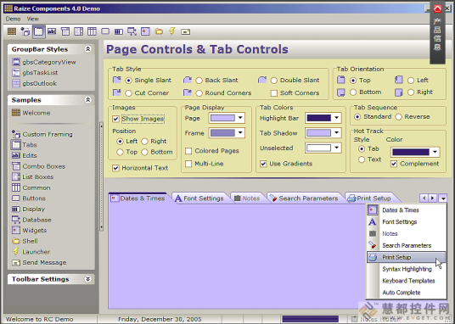455x324 pixels.
Task: Choose Syntax Highlighting from the tab menu
Action: (407, 269)
